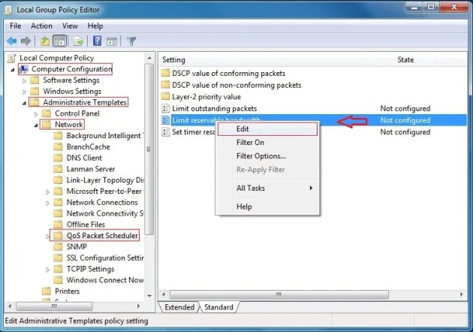This screenshot has width=473, height=332.
Task: Click the State column header
Action: [x=405, y=60]
